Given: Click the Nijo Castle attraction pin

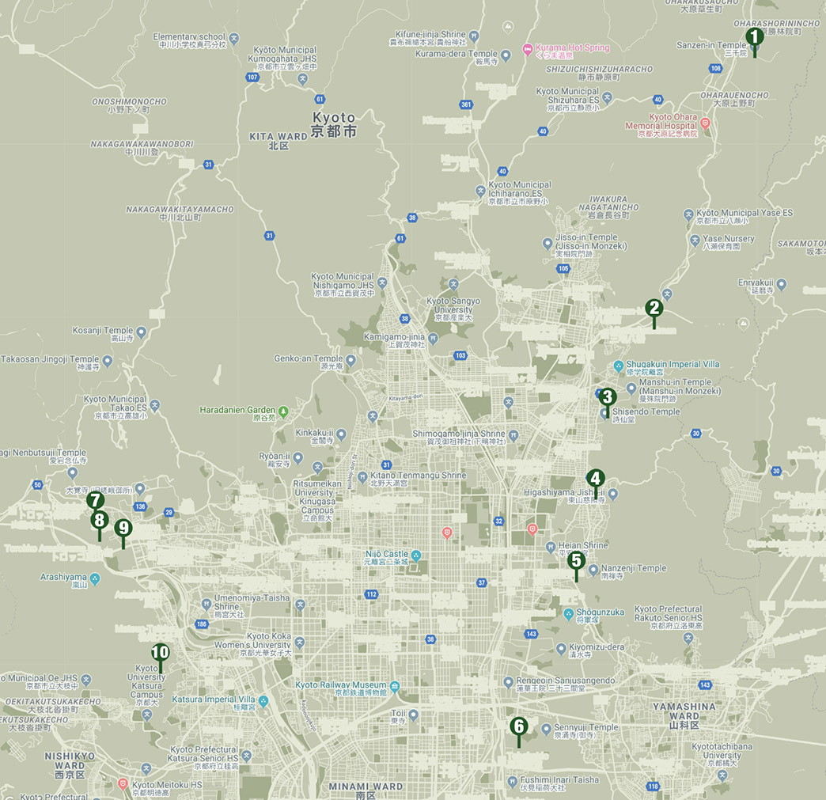Looking at the screenshot, I should [x=416, y=555].
